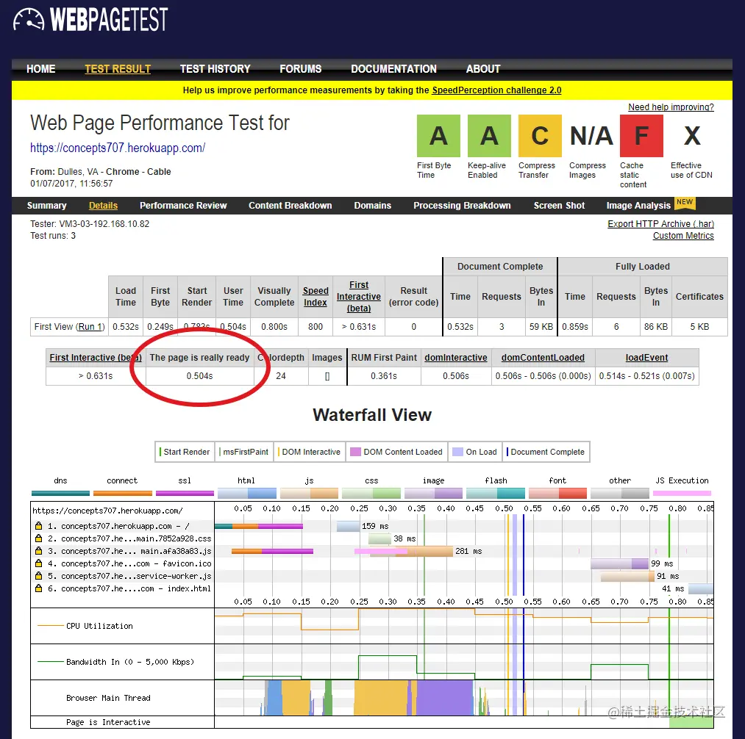
Task: Click the lock icon beside main.7852a928.css
Action: pyautogui.click(x=38, y=538)
